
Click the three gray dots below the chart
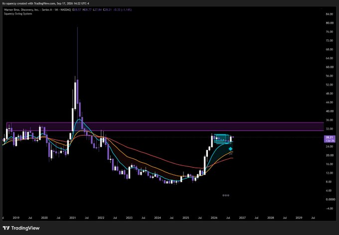tap(226, 195)
